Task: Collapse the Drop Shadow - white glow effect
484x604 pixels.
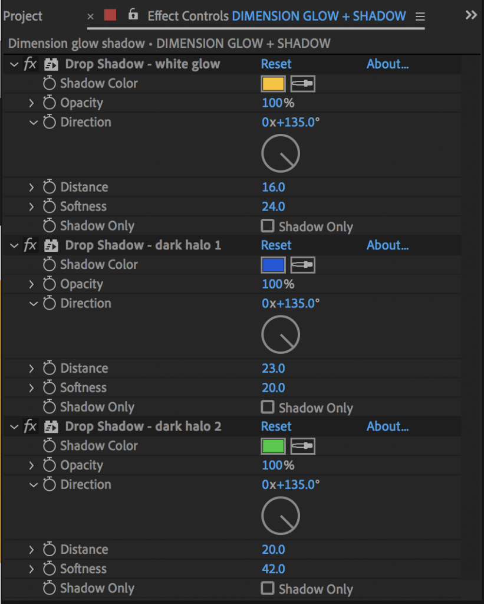Action: pyautogui.click(x=15, y=64)
